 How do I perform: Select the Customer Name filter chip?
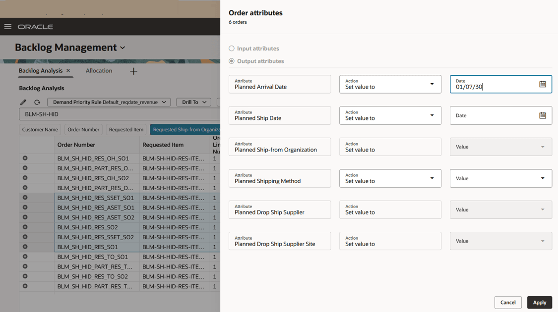pyautogui.click(x=40, y=130)
